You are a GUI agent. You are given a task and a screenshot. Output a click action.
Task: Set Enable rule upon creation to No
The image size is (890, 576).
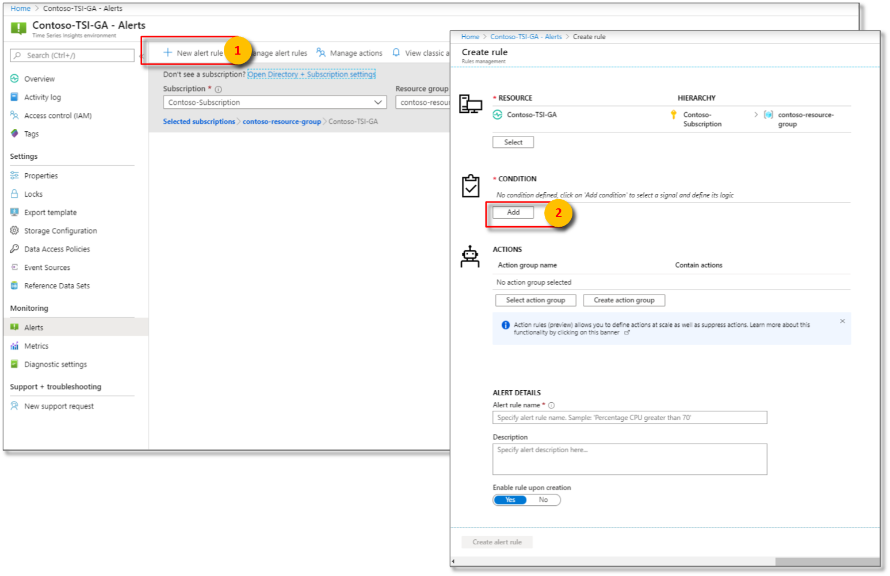click(x=543, y=499)
